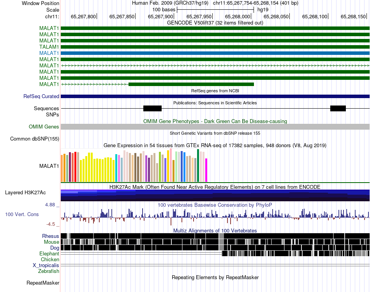Viewport: 370px width, 292px height.
Task: Click the -4.5 lower scale value
Action: click(x=51, y=224)
